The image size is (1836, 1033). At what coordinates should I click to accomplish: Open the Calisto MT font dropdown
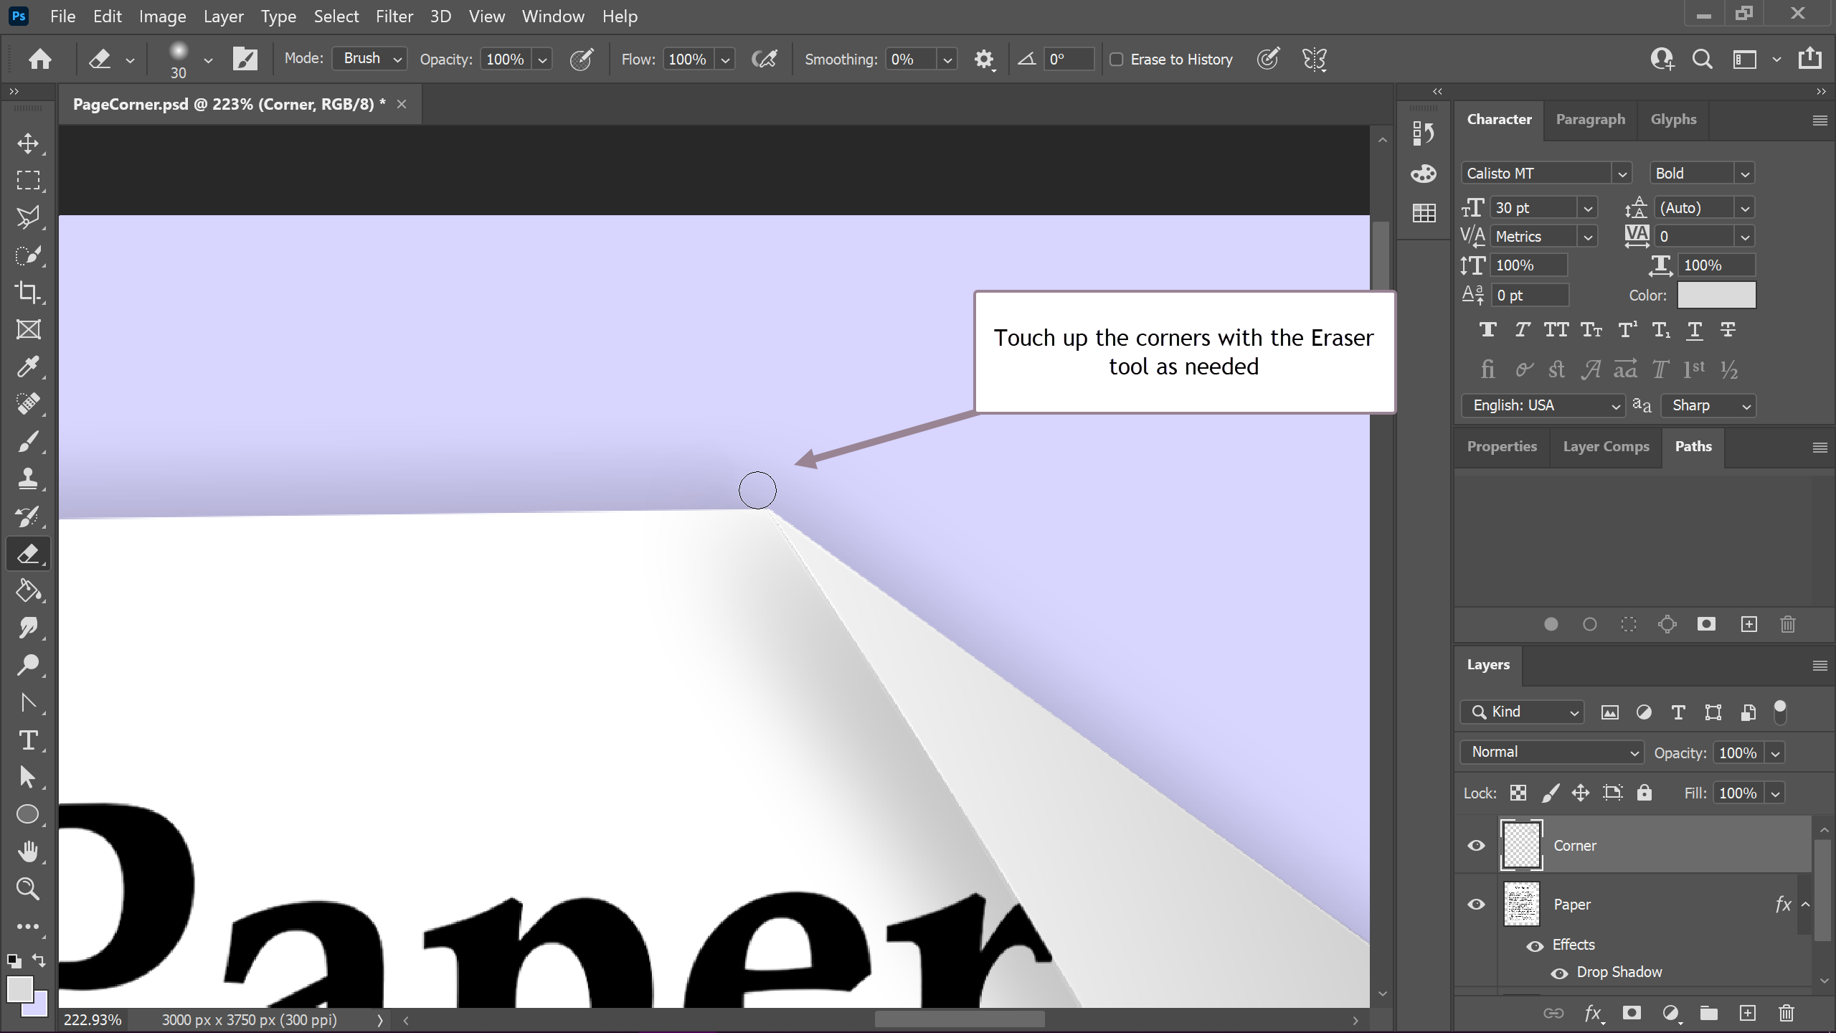pos(1621,173)
